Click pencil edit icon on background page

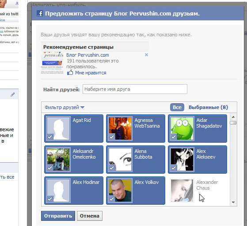coord(13,94)
